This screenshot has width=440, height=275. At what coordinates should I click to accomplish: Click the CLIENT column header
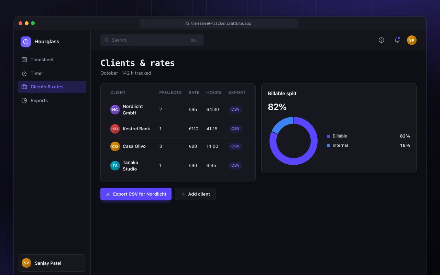pyautogui.click(x=118, y=92)
